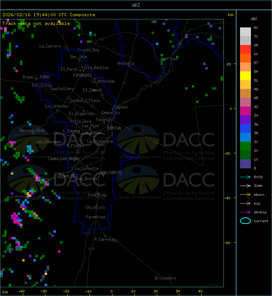Click the TUNUYAN city label

coord(114,128)
